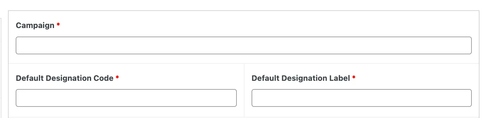486x118 pixels.
Task: Click the Campaign text input field
Action: 243,45
